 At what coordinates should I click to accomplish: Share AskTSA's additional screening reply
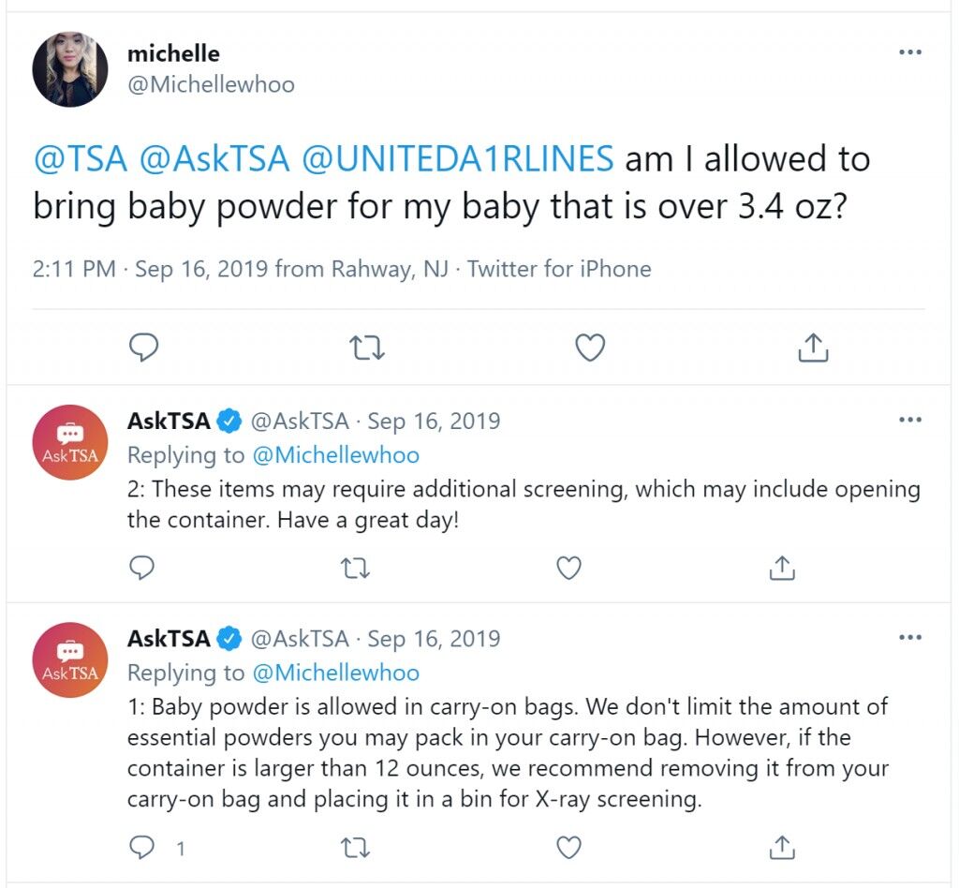pos(782,568)
